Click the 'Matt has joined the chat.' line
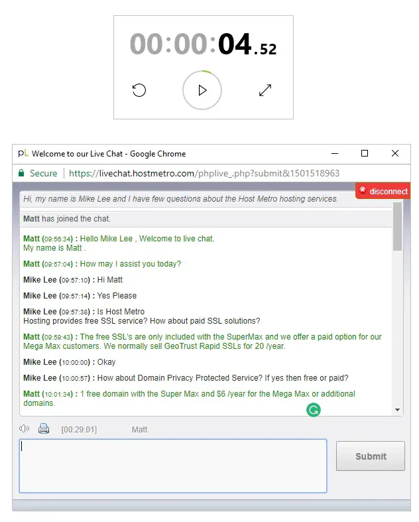The width and height of the screenshot is (419, 522). point(67,219)
